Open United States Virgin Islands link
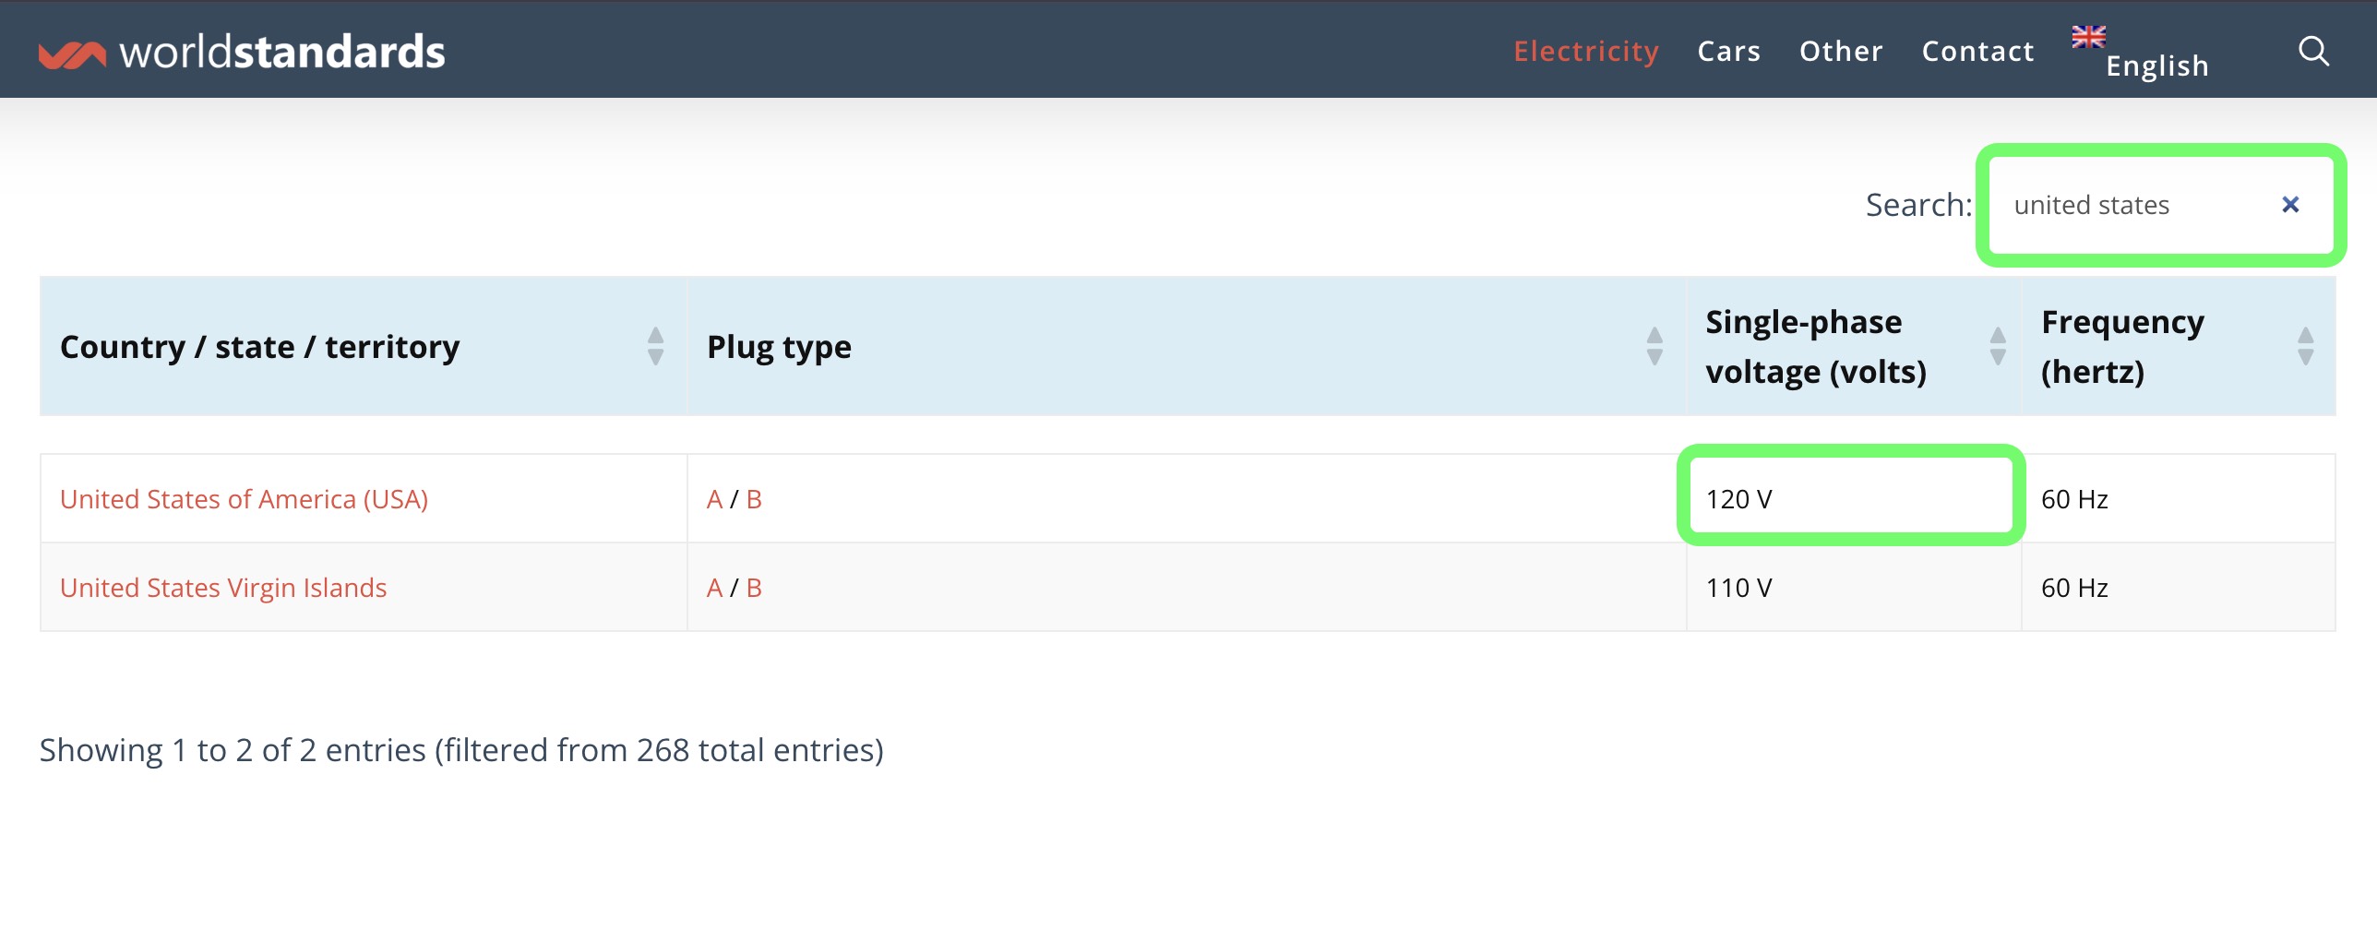 [223, 588]
